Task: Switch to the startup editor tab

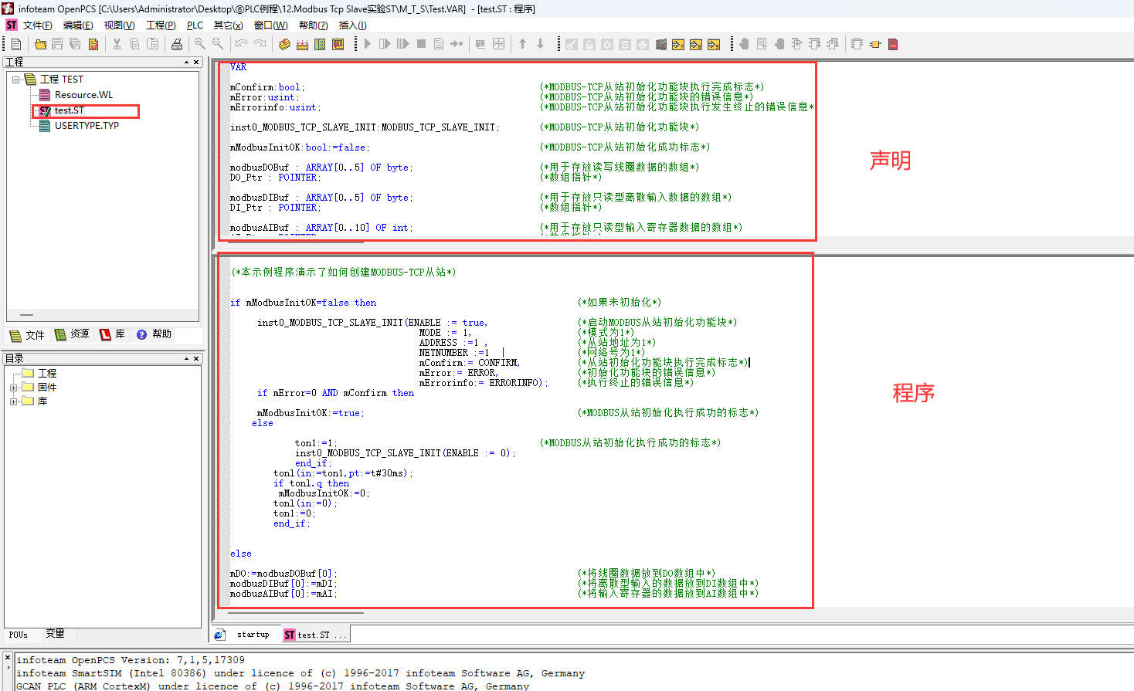Action: point(253,635)
